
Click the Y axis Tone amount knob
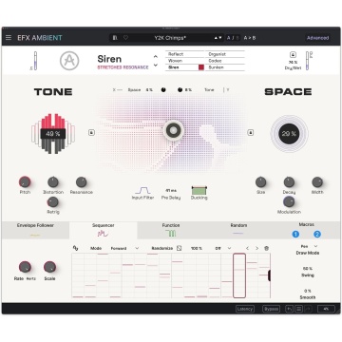pos(180,90)
